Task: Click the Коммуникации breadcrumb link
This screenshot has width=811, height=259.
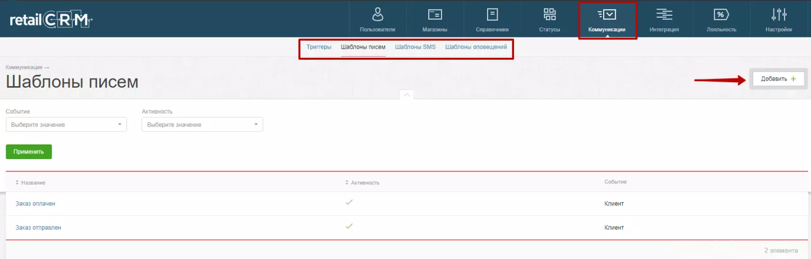Action: coord(24,67)
